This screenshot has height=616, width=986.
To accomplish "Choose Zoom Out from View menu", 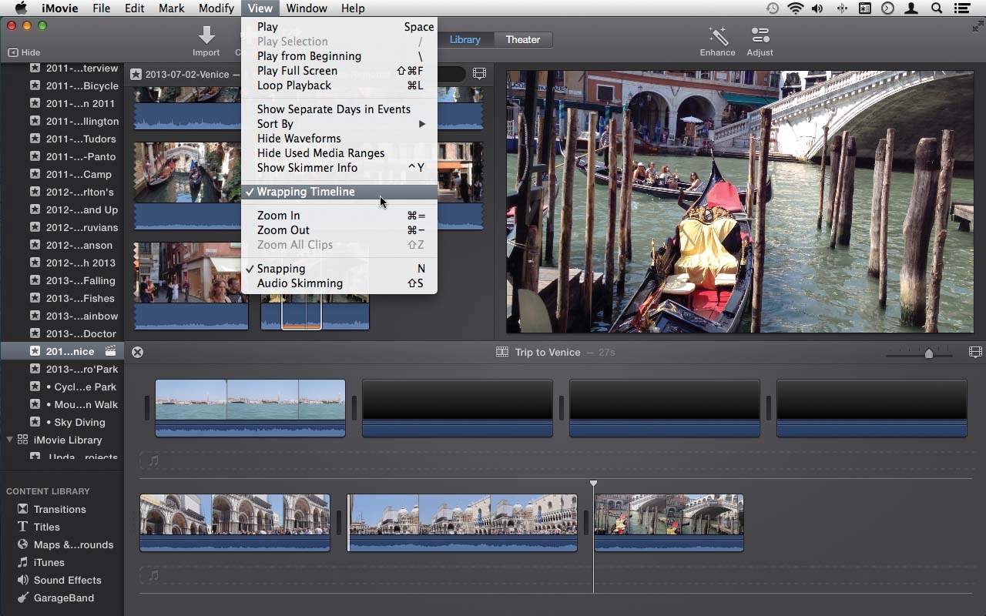I will click(340, 230).
